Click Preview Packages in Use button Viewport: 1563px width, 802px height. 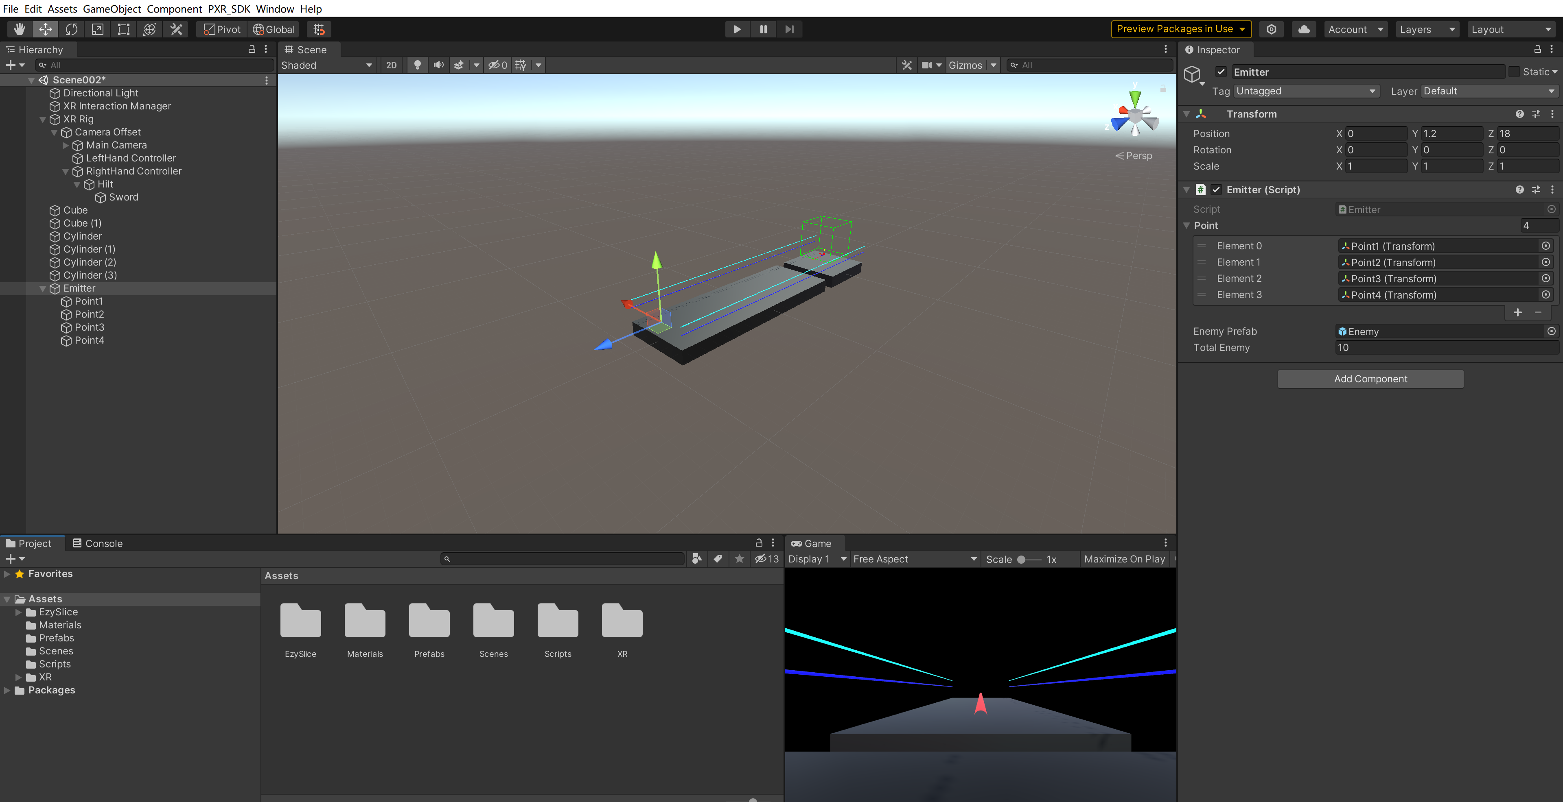pyautogui.click(x=1180, y=29)
